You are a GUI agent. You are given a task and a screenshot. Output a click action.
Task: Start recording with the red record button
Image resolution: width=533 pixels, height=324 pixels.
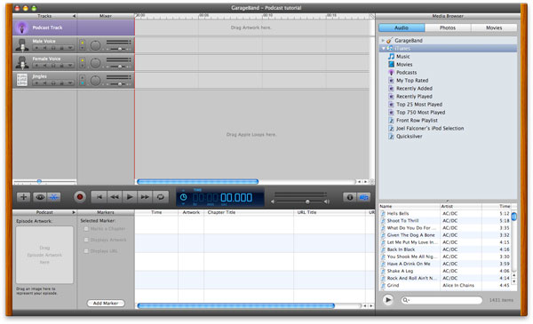click(x=80, y=197)
